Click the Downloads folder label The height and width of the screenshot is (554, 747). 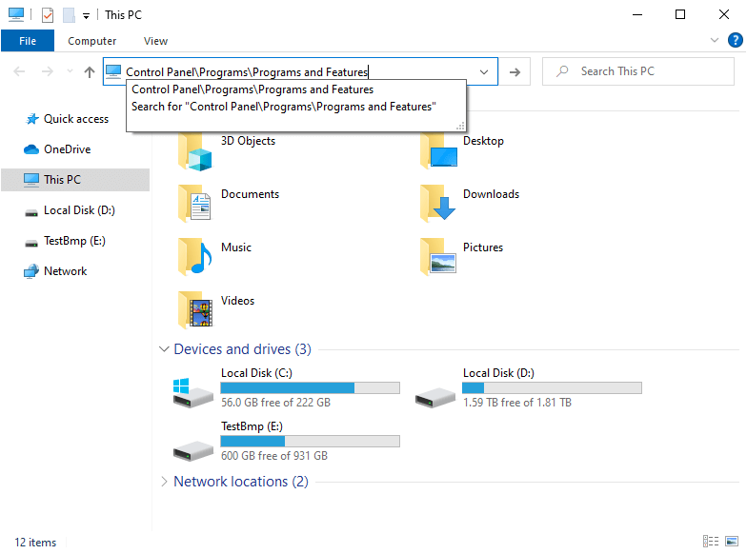[x=492, y=194]
